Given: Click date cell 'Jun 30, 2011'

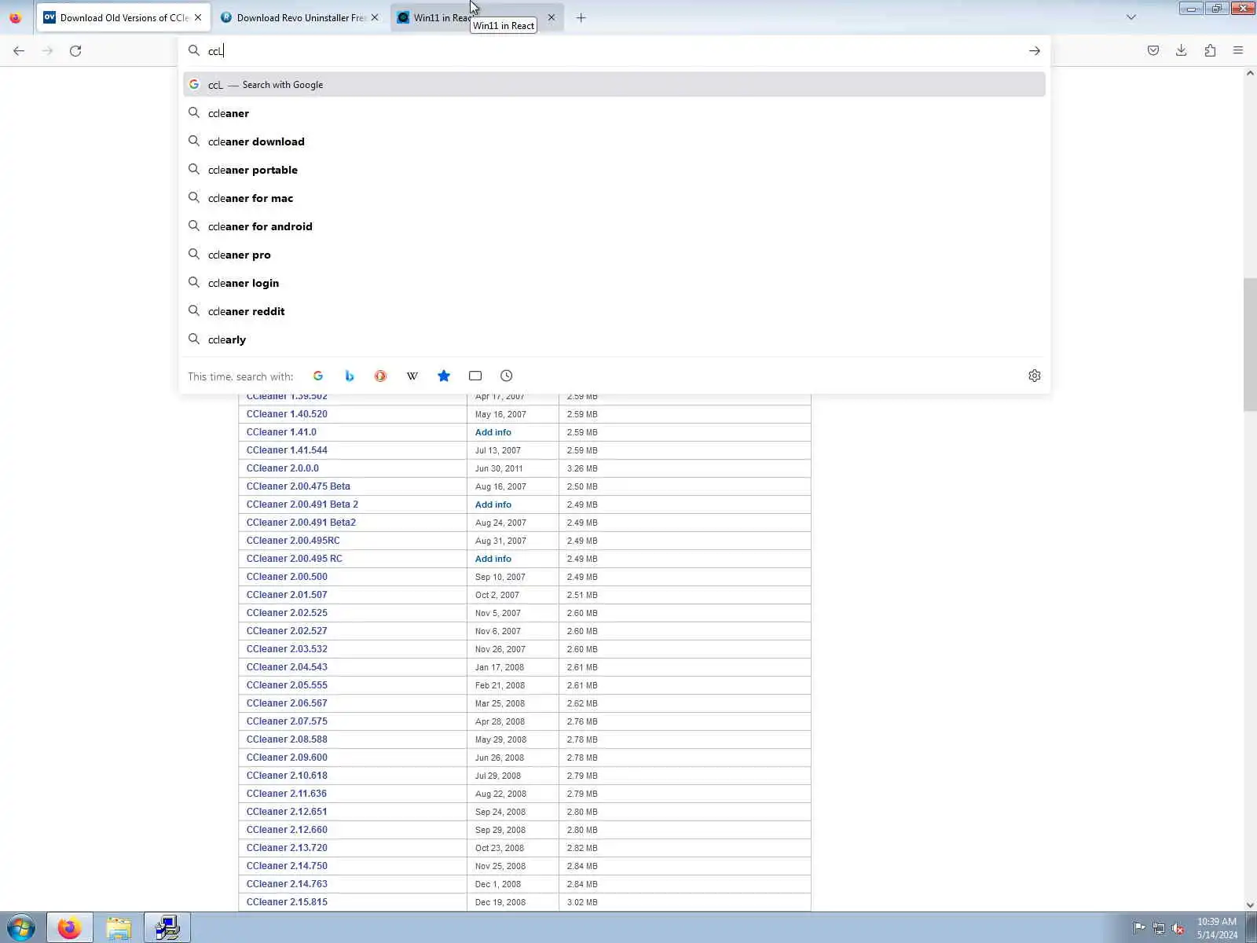Looking at the screenshot, I should [x=499, y=468].
